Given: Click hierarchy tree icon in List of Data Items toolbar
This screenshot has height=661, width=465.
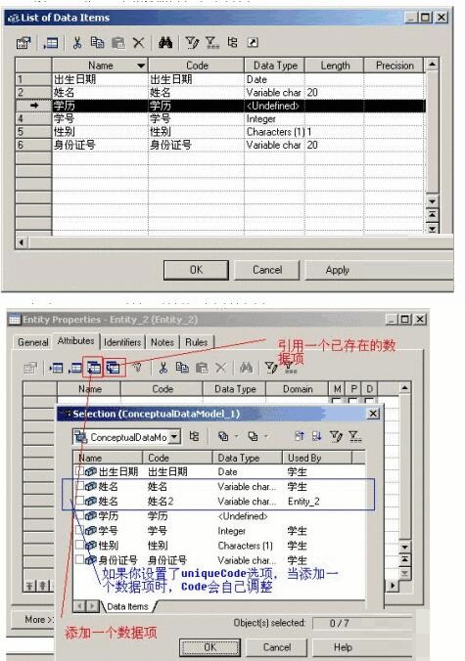Looking at the screenshot, I should coord(232,43).
